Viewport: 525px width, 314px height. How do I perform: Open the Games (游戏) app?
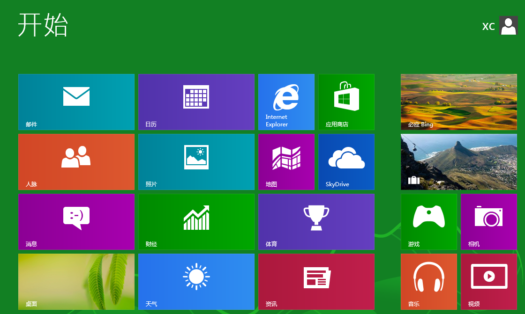(x=429, y=221)
